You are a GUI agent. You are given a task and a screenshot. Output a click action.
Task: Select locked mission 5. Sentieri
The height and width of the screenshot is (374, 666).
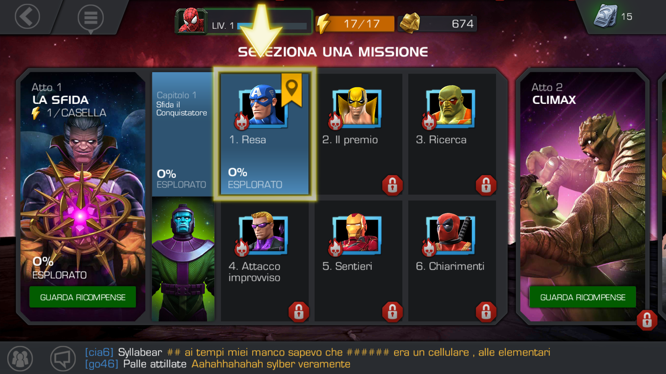point(358,261)
